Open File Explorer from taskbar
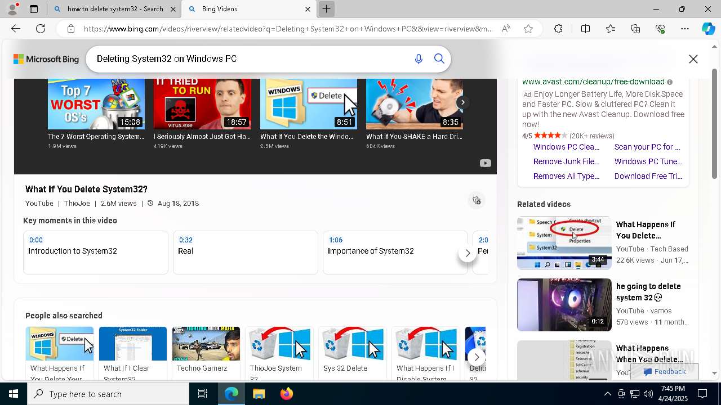 click(259, 394)
